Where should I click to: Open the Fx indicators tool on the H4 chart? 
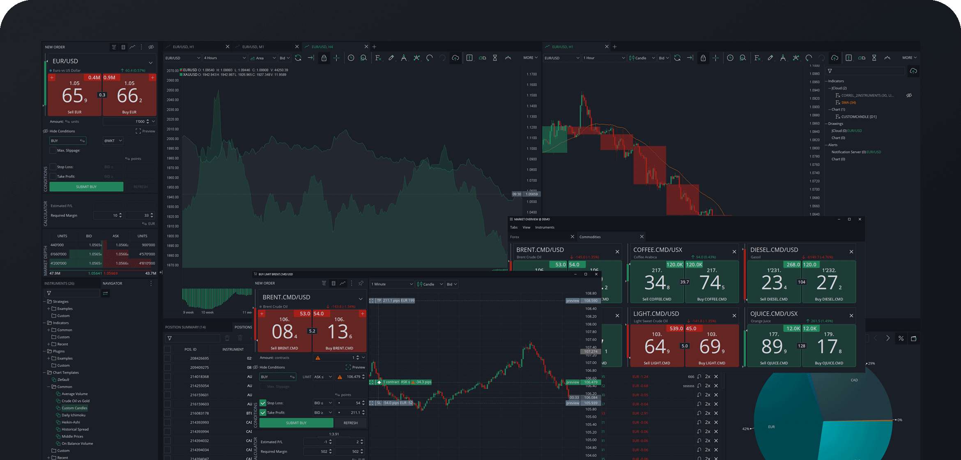pyautogui.click(x=379, y=58)
